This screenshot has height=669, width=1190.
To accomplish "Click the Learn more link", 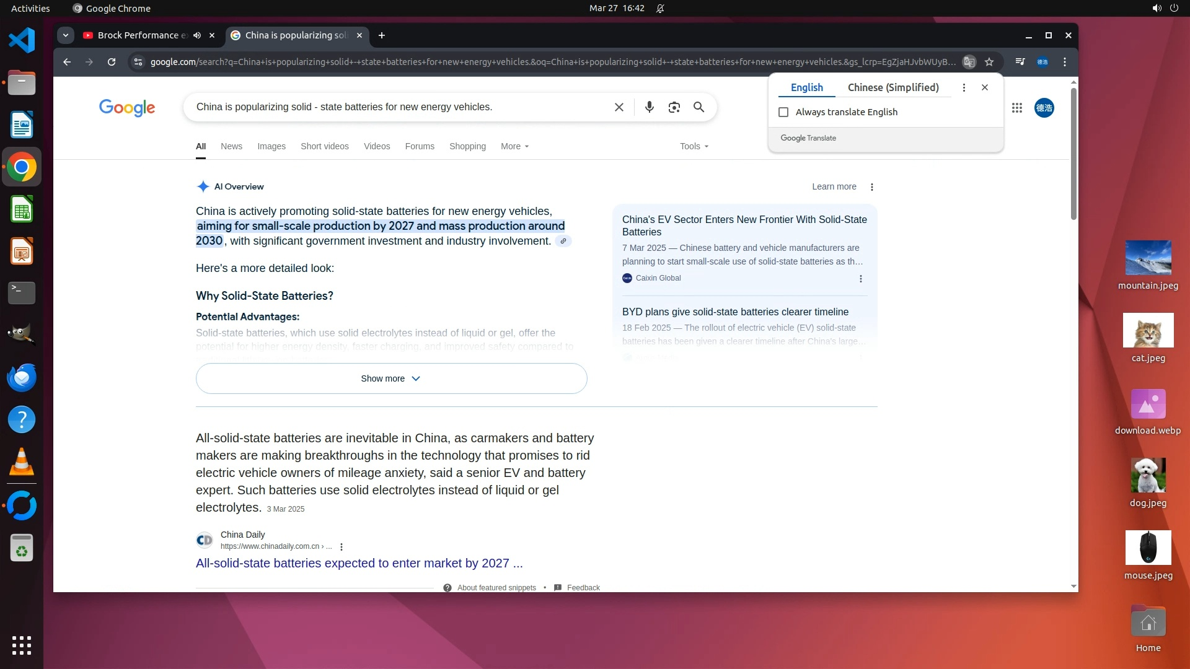I will click(x=834, y=186).
